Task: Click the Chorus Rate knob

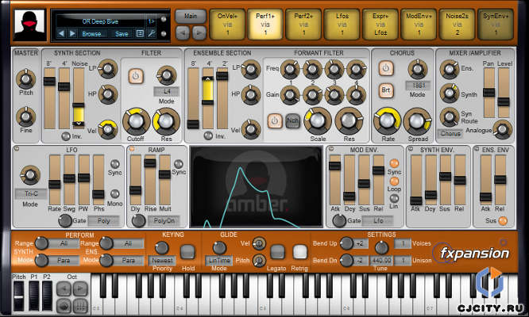Action: point(388,120)
